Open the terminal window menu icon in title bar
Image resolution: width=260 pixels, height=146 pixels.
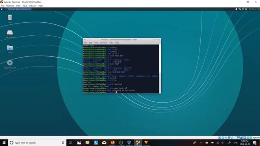click(x=84, y=40)
